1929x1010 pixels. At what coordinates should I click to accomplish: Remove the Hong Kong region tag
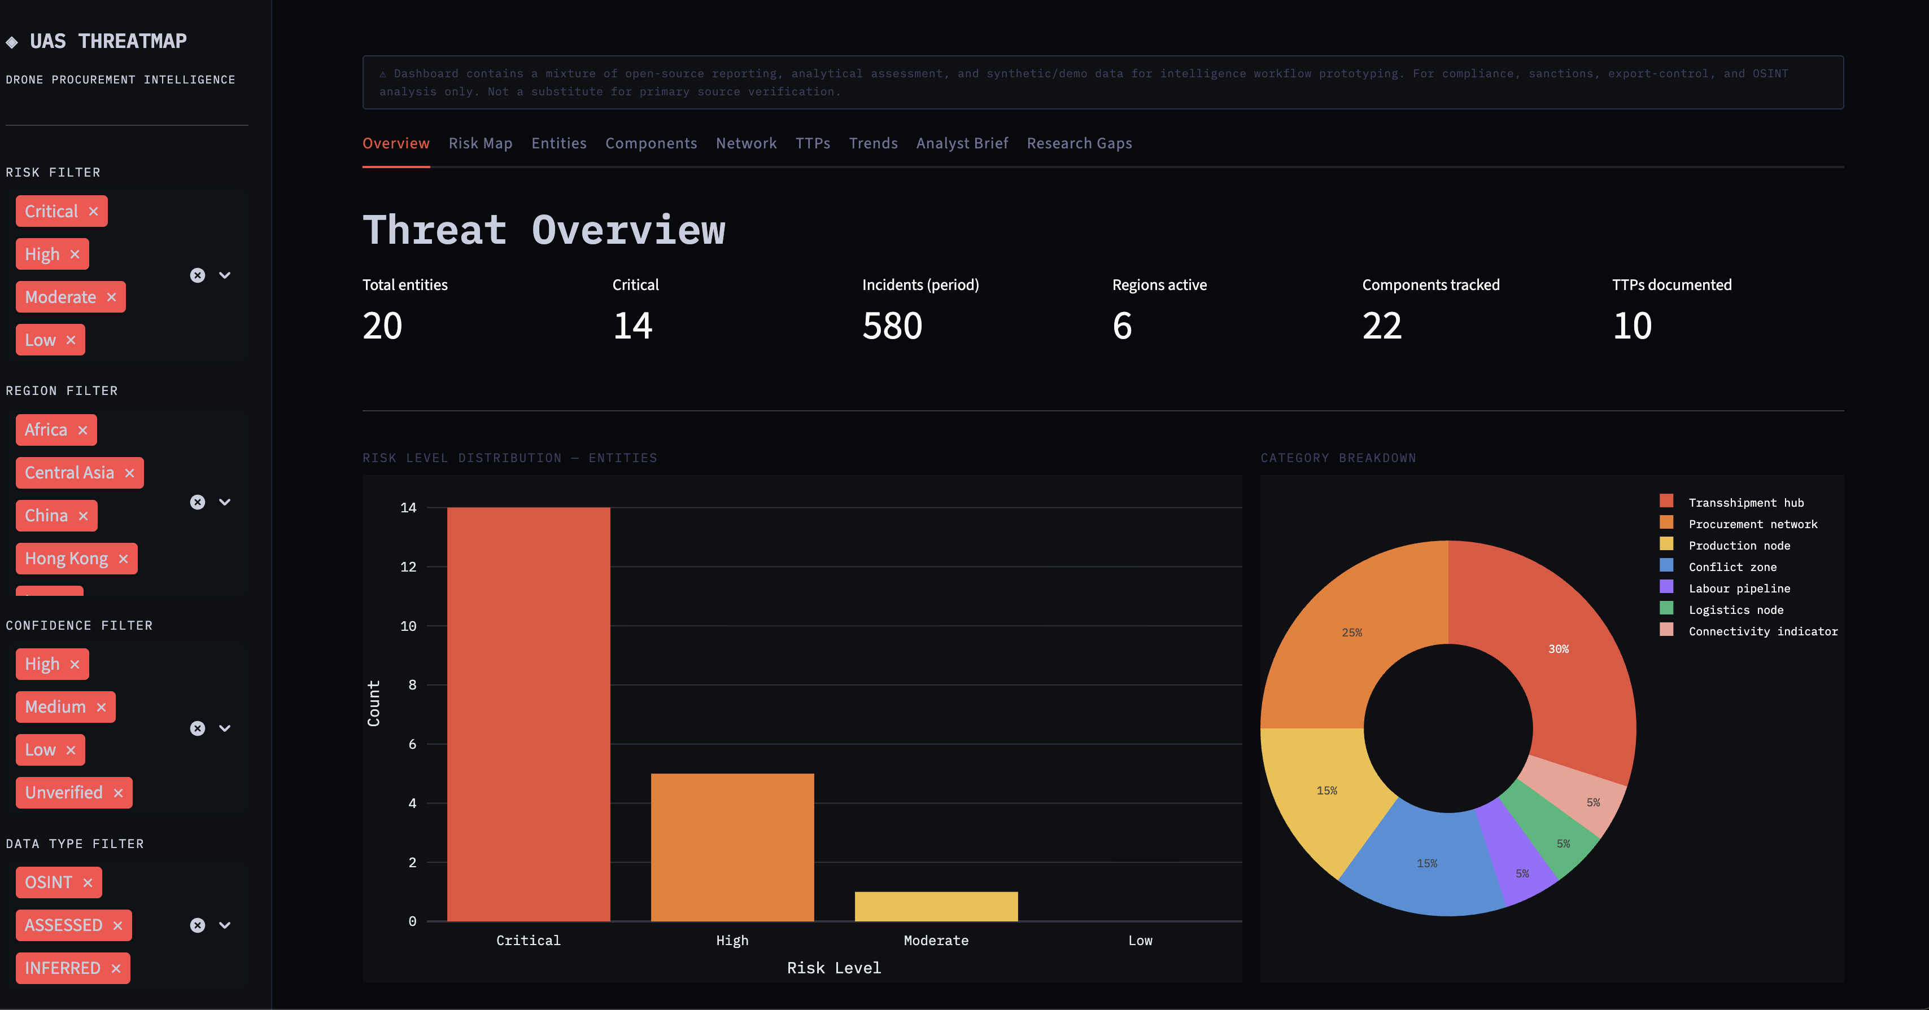(x=124, y=559)
